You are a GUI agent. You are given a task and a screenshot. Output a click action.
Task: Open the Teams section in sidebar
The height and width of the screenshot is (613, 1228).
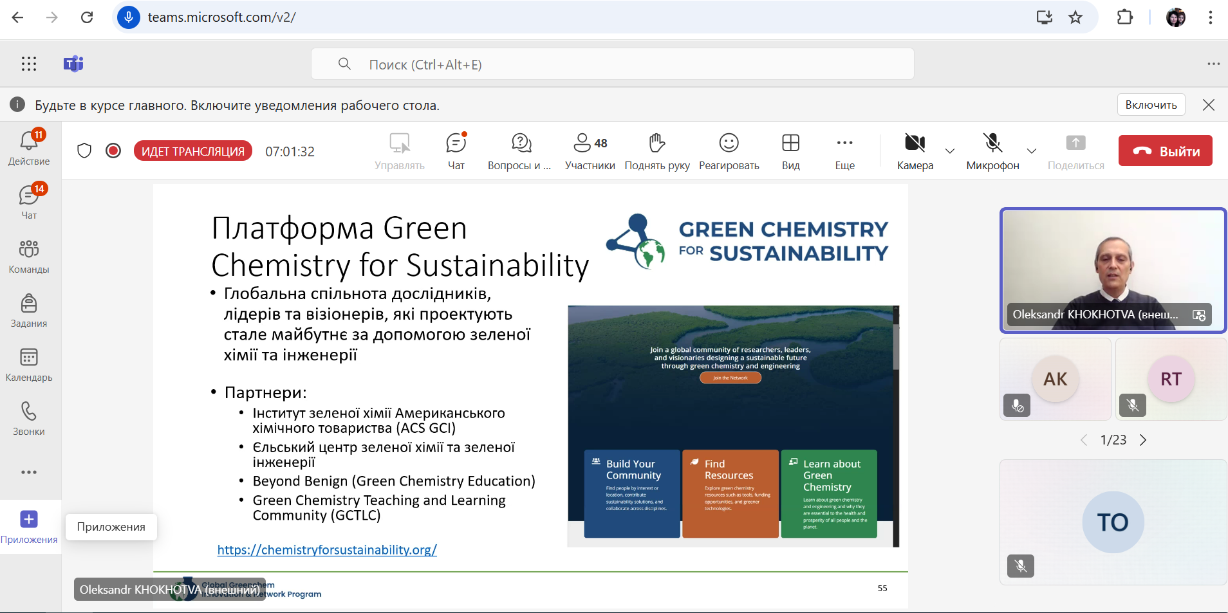(29, 256)
